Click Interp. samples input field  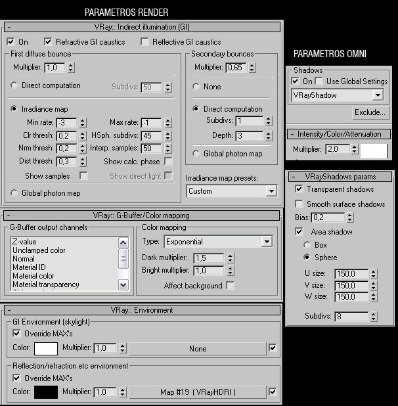click(152, 148)
